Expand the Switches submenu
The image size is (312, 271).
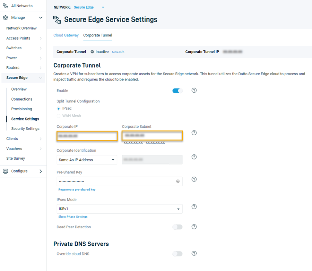[x=41, y=48]
